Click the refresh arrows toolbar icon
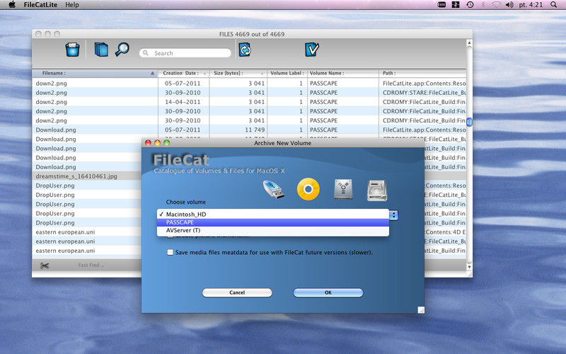 tap(245, 50)
